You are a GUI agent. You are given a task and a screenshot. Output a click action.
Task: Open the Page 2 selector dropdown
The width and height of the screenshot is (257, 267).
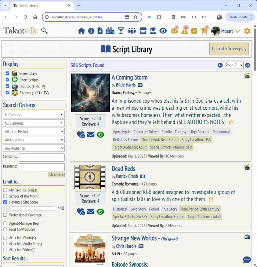(234, 65)
